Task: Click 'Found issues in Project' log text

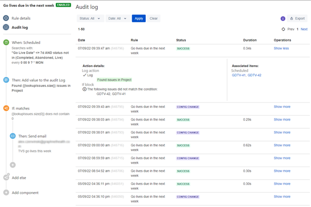Action: pos(114,80)
